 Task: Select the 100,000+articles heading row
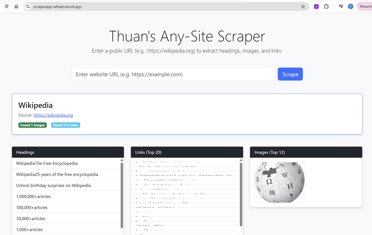tap(66, 207)
